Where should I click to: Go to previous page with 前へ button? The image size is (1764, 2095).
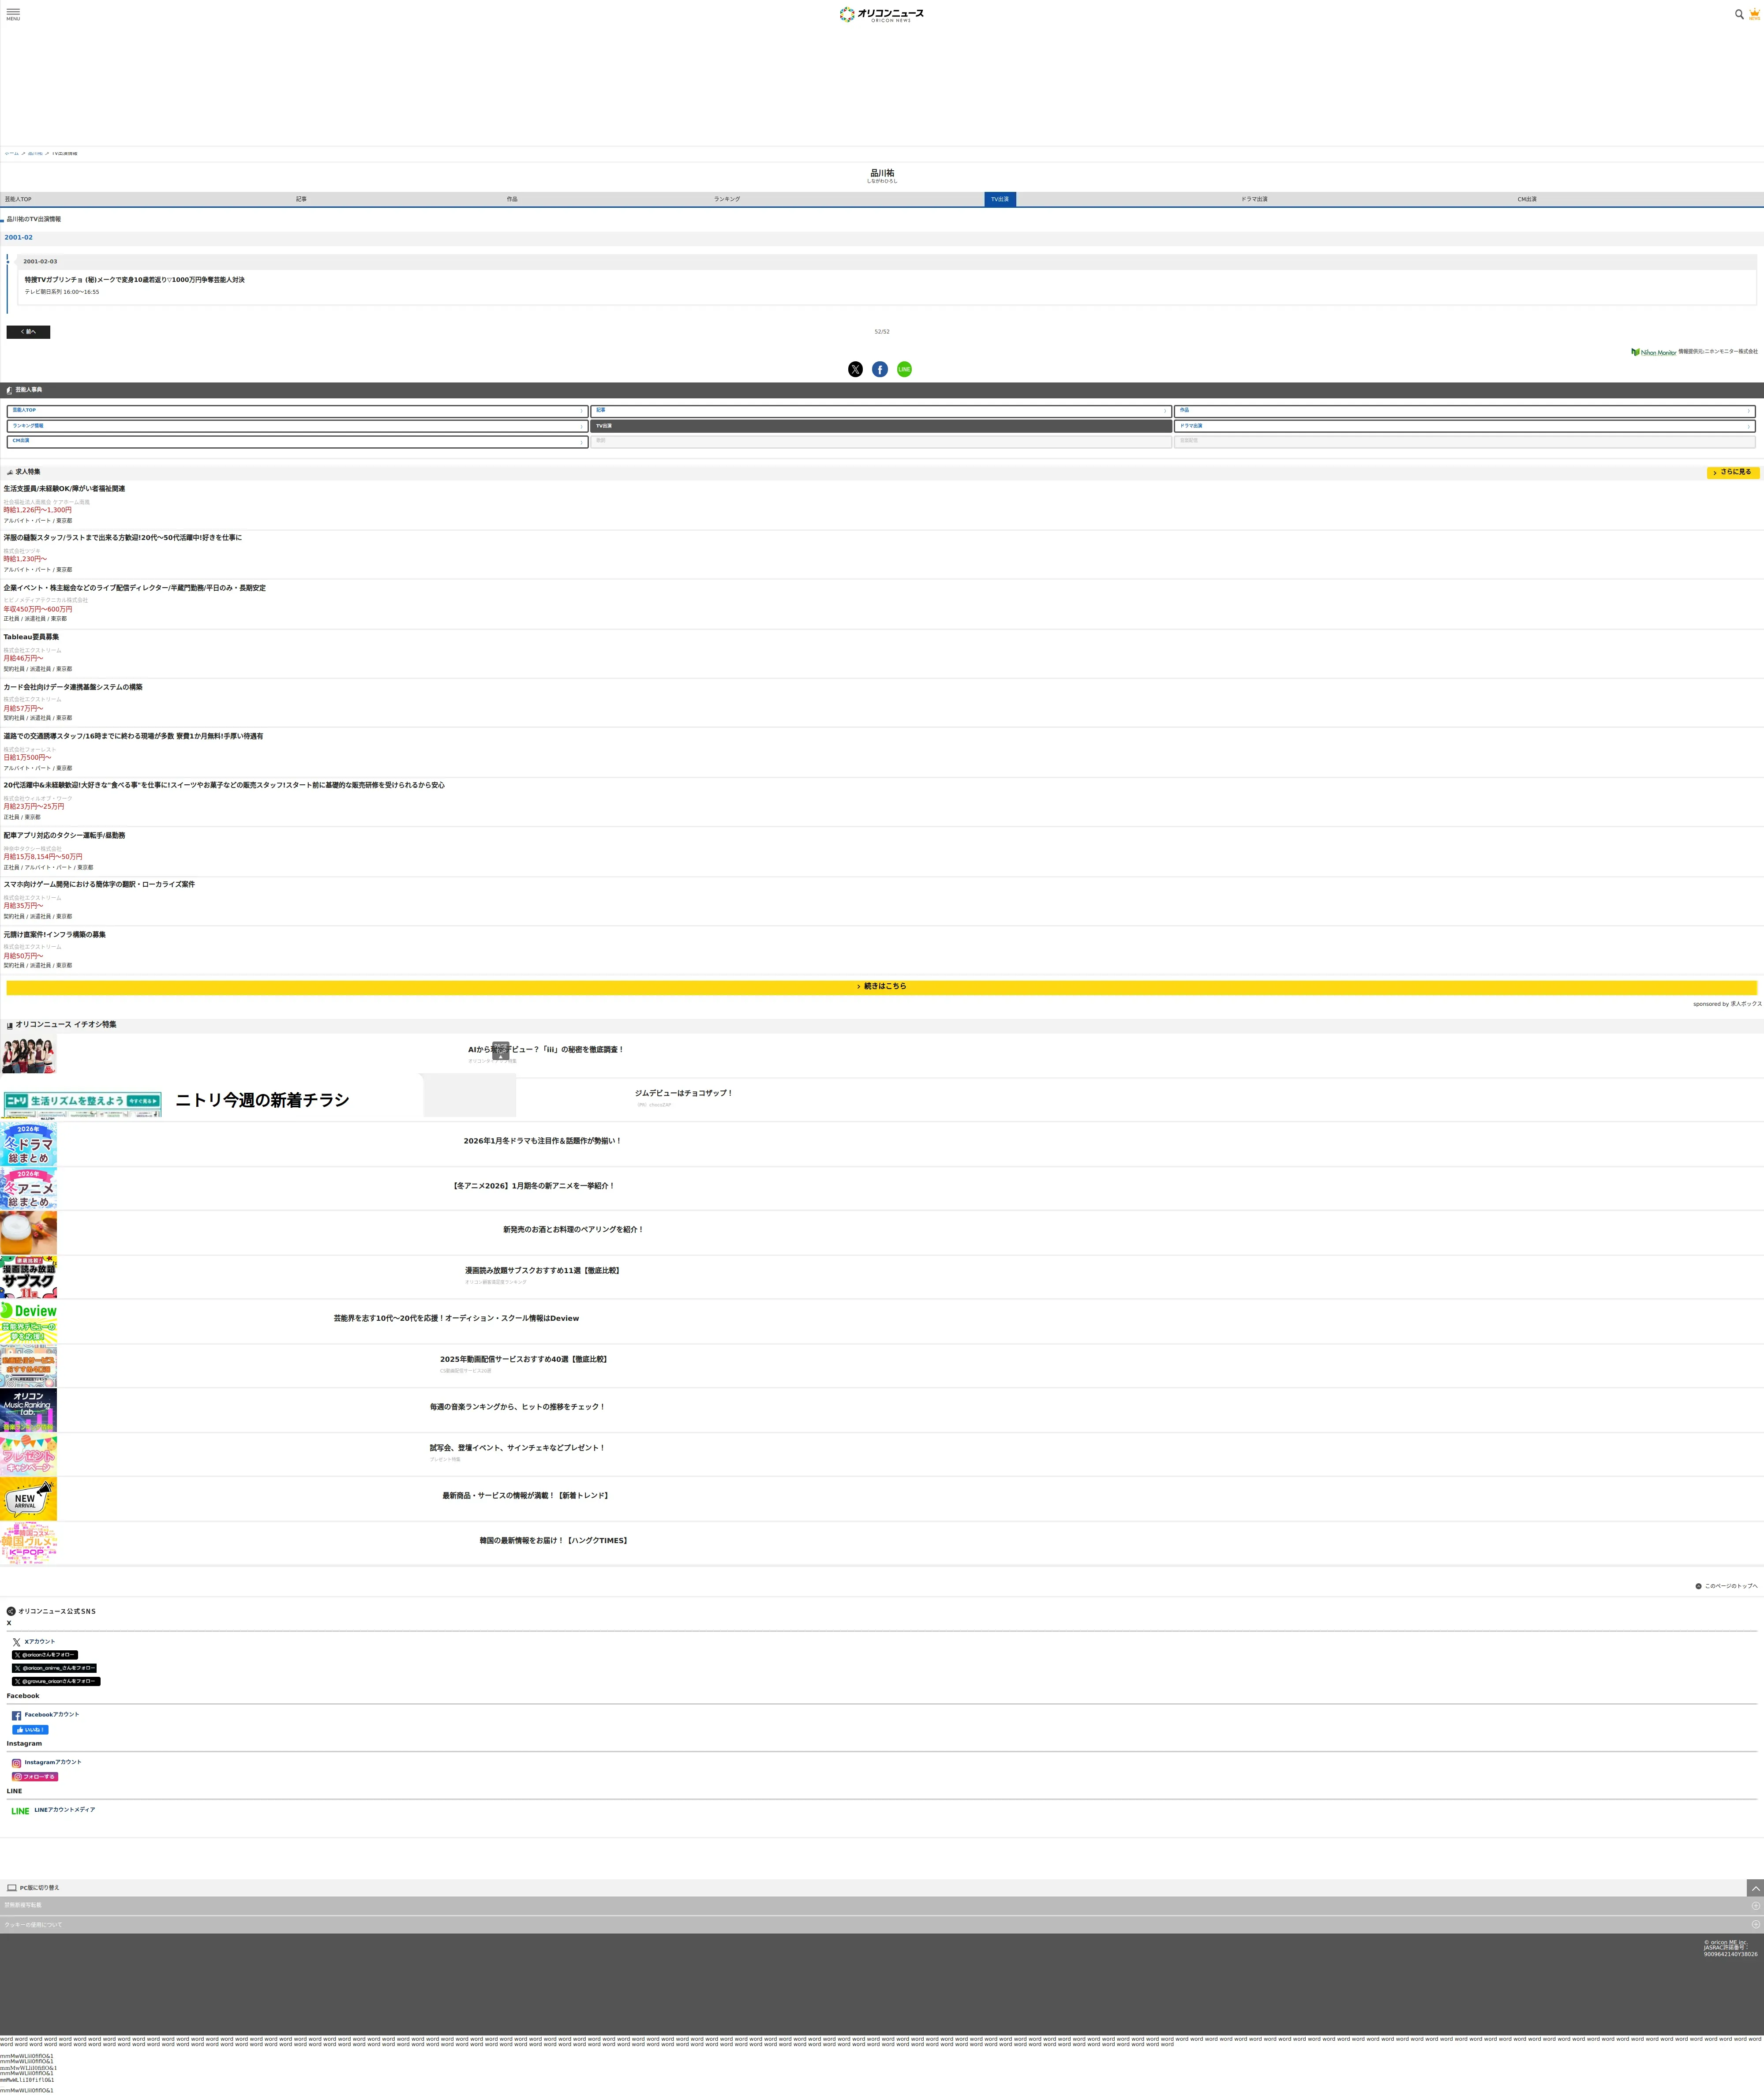28,332
